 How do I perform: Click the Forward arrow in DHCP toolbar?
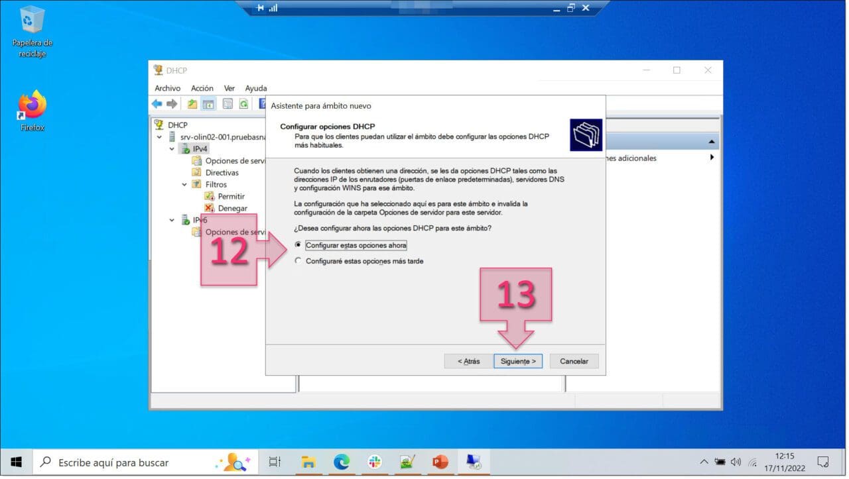tap(172, 104)
